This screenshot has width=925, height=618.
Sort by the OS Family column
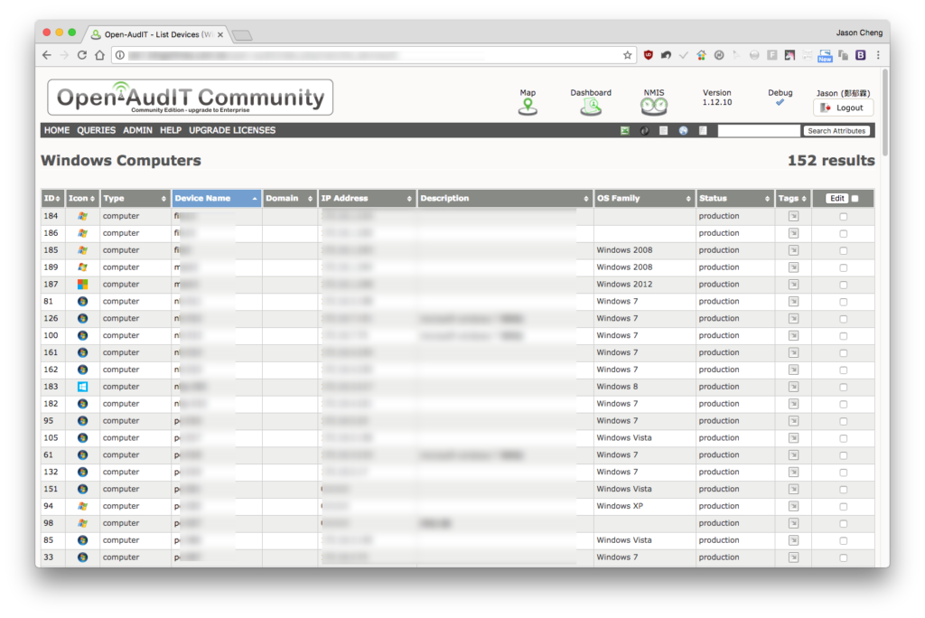point(643,199)
